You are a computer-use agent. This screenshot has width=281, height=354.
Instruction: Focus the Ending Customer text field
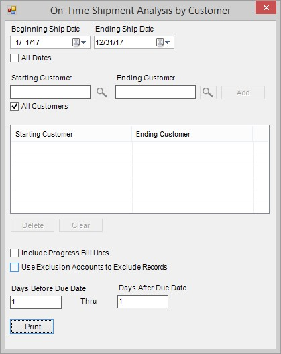[156, 92]
